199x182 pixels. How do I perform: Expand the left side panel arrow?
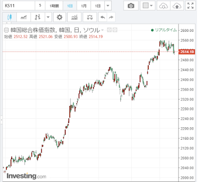point(1,120)
